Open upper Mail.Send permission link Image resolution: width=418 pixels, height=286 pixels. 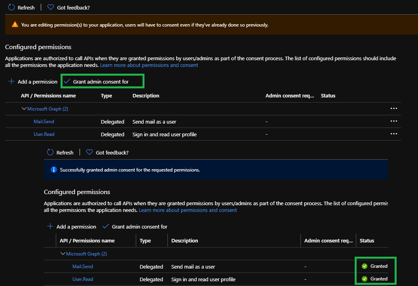tap(44, 121)
